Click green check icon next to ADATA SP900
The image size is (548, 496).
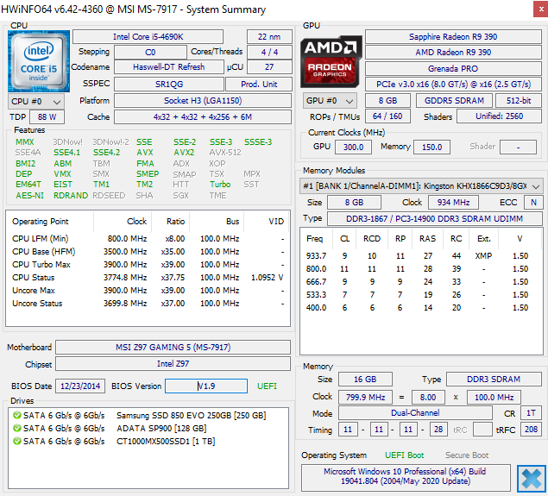click(x=16, y=428)
